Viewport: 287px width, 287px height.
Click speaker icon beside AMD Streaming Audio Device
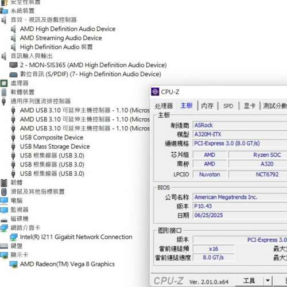coord(13,38)
